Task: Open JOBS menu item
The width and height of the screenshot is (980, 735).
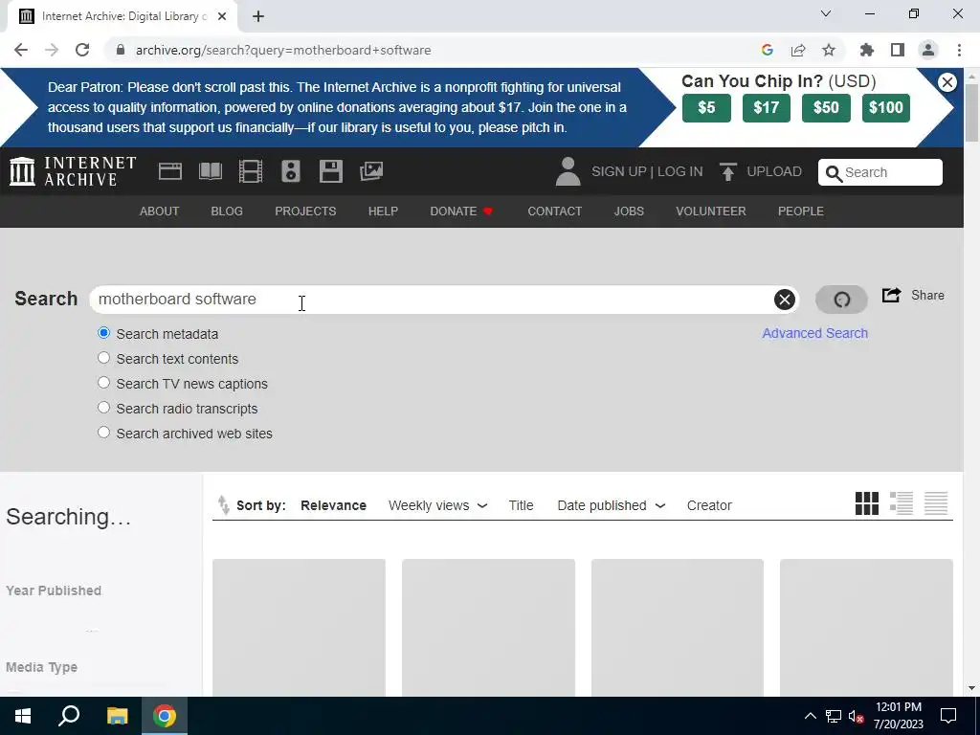Action: (629, 212)
